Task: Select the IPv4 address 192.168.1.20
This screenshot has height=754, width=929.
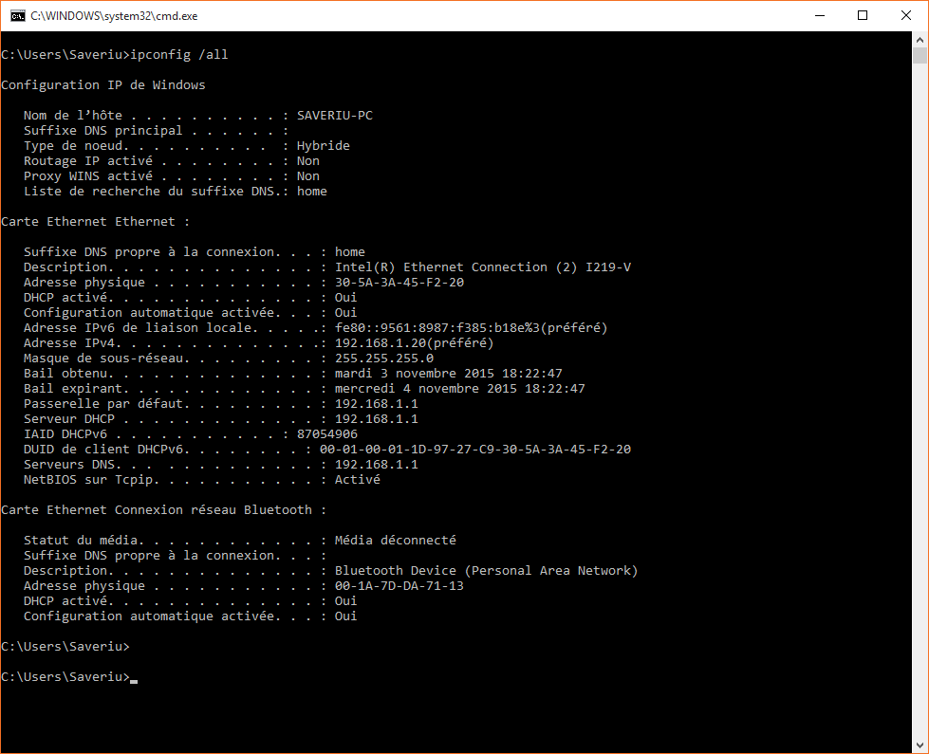Action: 378,342
